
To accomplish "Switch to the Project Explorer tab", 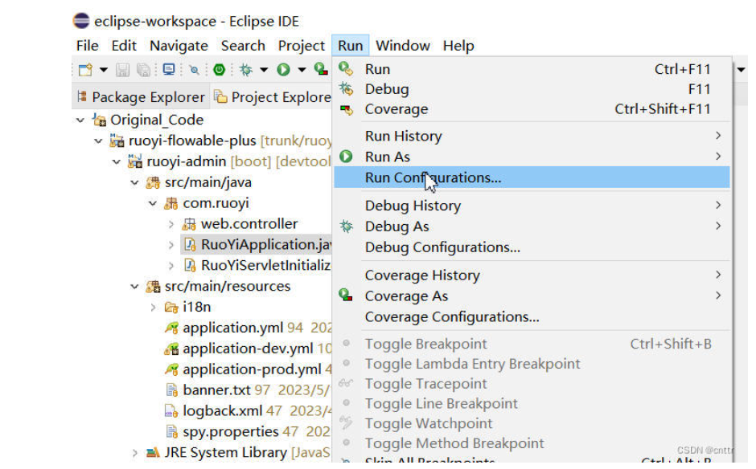I will [273, 97].
